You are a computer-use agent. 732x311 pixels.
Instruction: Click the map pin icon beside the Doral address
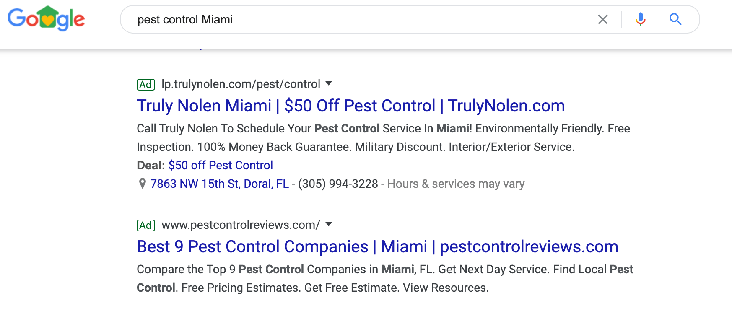coord(142,184)
